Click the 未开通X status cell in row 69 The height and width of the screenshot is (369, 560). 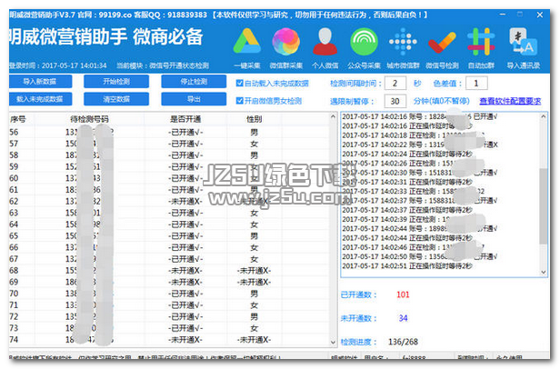(x=185, y=282)
